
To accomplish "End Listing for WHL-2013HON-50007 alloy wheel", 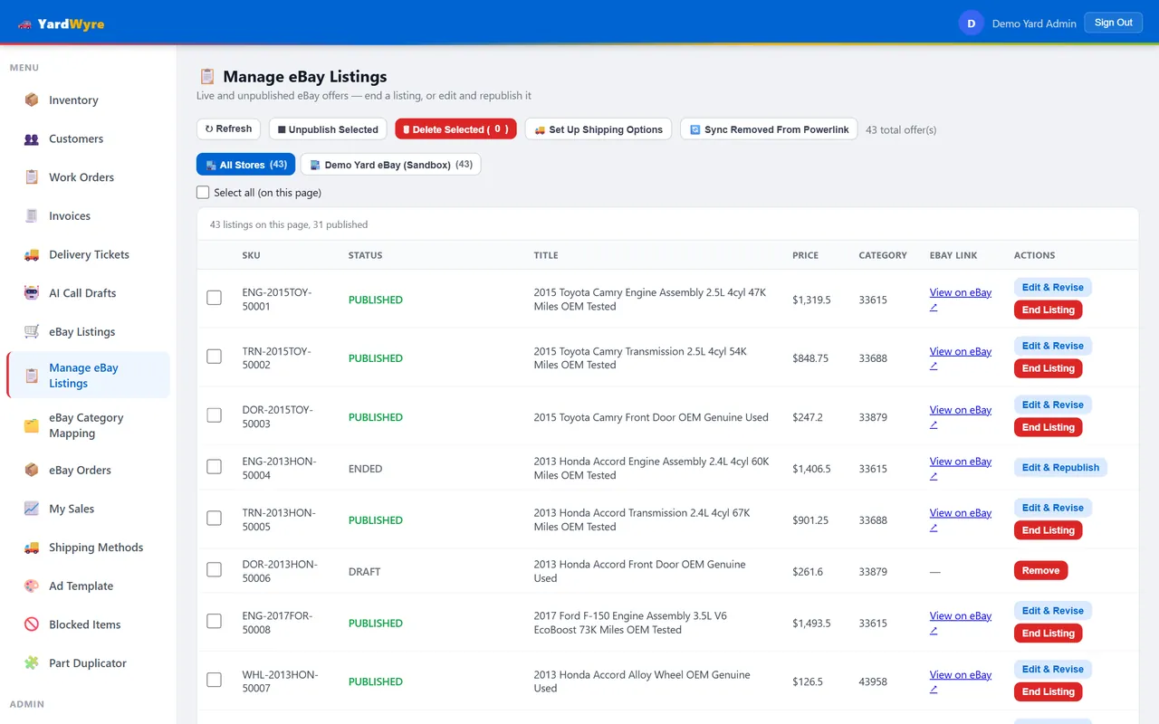I will (x=1048, y=692).
